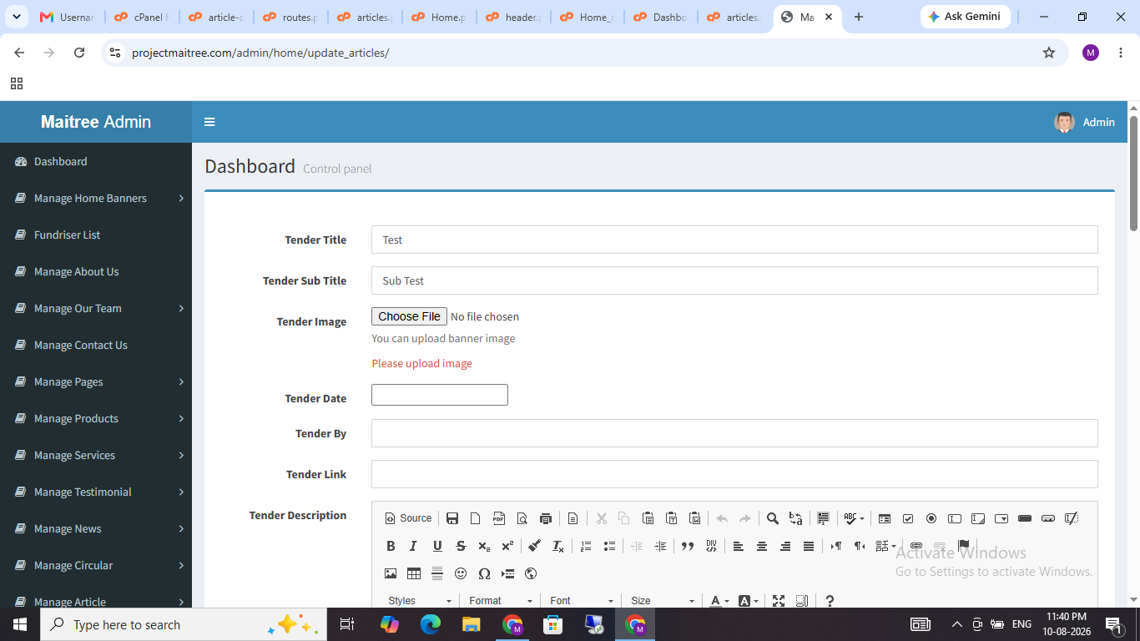The image size is (1140, 641).
Task: Click the Choose File button
Action: [409, 316]
